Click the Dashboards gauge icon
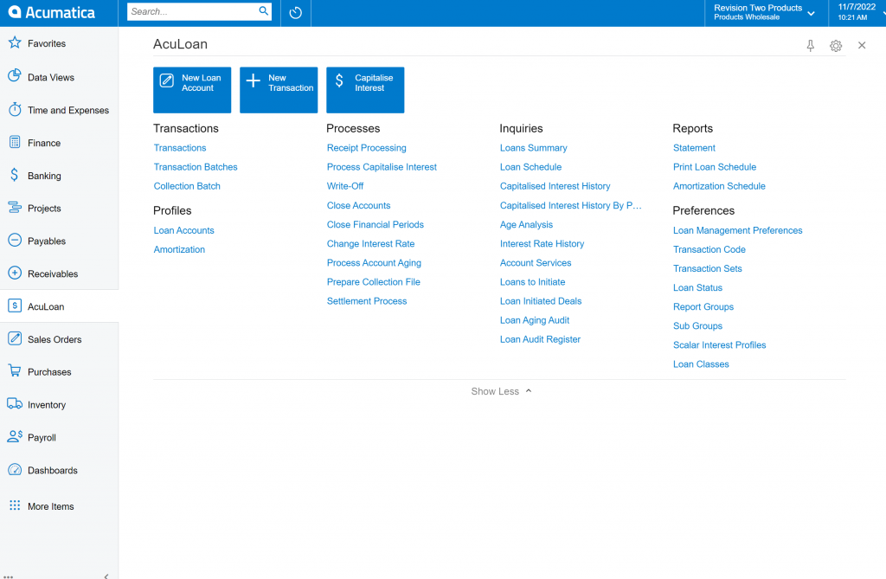 15,470
